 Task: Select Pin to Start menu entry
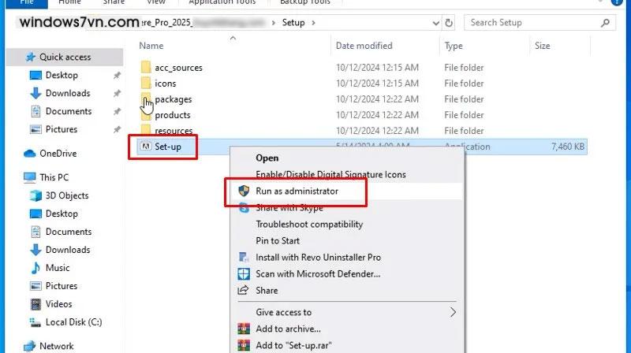click(278, 241)
